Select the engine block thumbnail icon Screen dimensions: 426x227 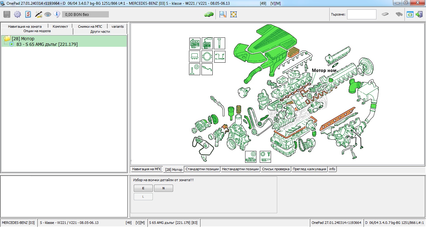(195, 43)
